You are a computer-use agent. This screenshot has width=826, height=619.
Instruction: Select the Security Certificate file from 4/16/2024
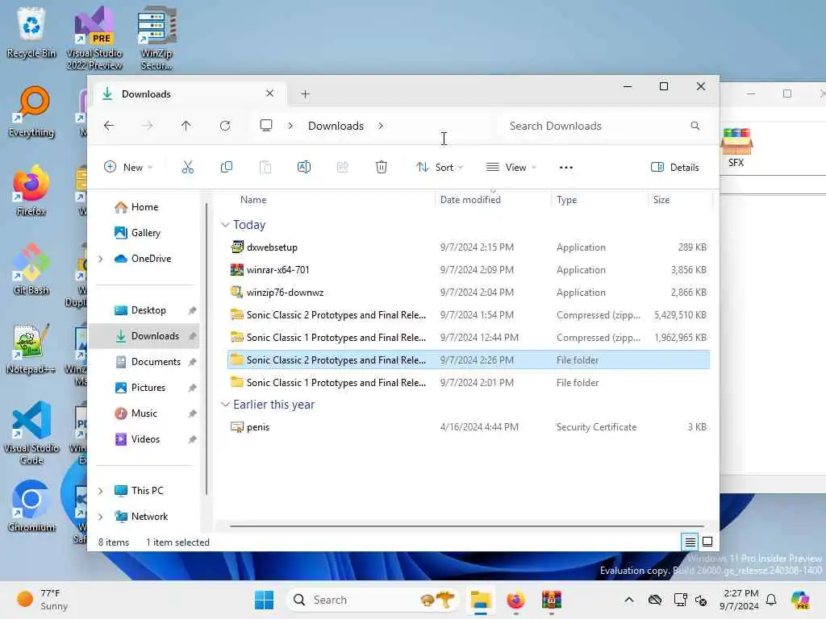469,427
